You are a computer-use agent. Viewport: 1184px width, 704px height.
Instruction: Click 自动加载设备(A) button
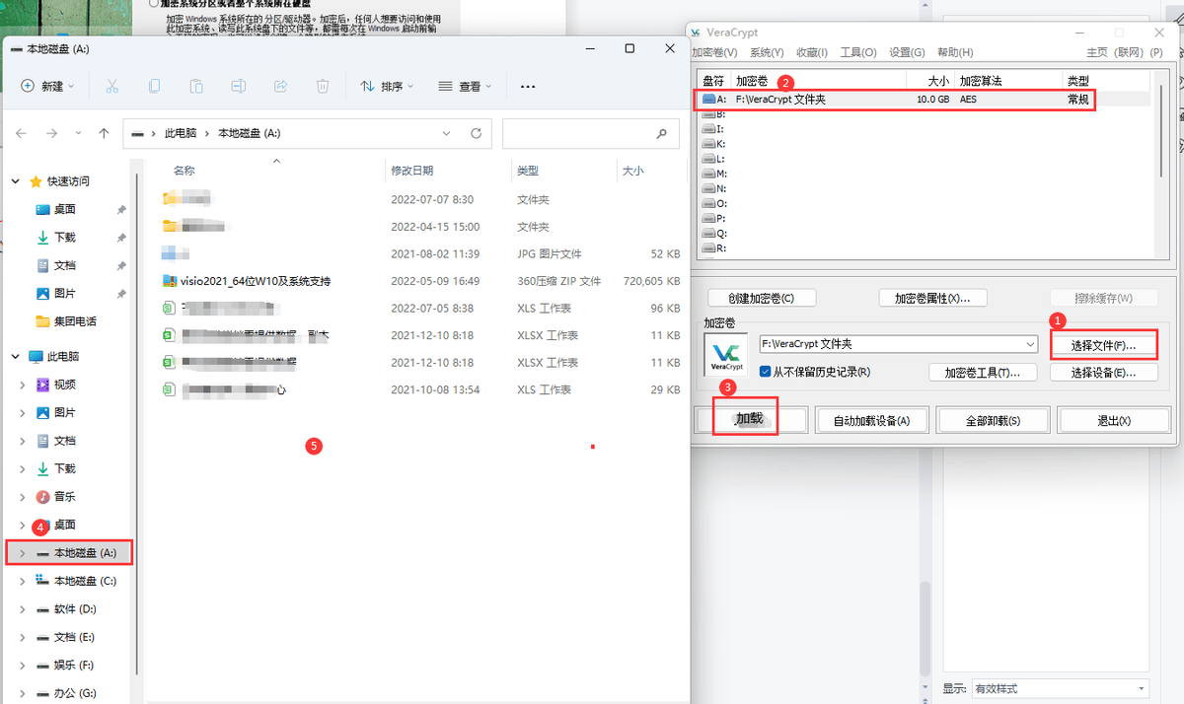pyautogui.click(x=871, y=420)
